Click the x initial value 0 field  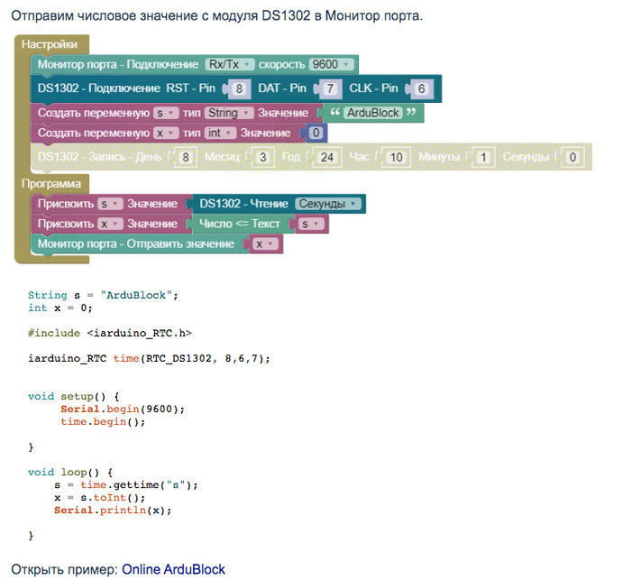pos(316,133)
